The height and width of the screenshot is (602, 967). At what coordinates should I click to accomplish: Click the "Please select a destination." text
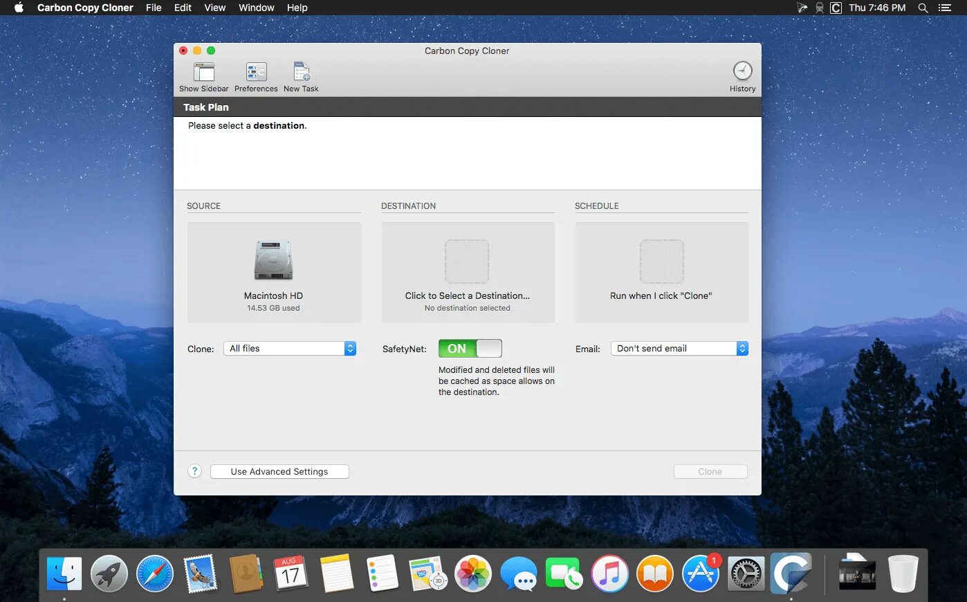point(247,126)
